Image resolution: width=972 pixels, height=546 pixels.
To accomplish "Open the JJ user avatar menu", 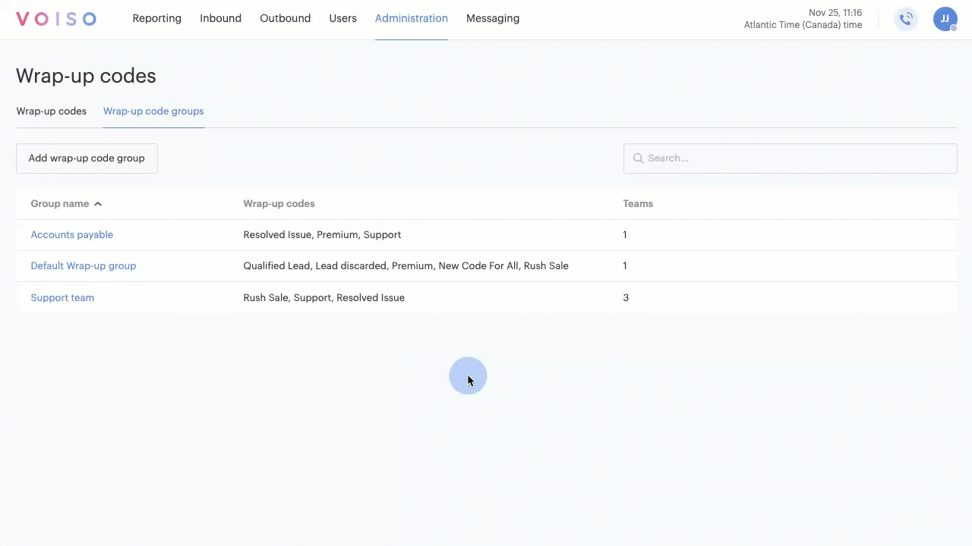I will click(x=945, y=19).
